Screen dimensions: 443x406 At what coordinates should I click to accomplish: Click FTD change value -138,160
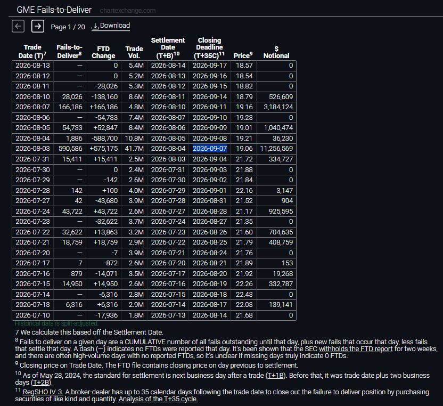click(104, 97)
